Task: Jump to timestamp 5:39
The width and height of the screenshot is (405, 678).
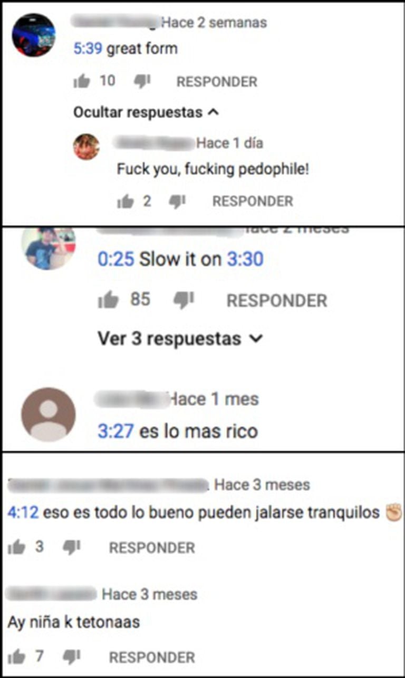Action: click(x=88, y=49)
